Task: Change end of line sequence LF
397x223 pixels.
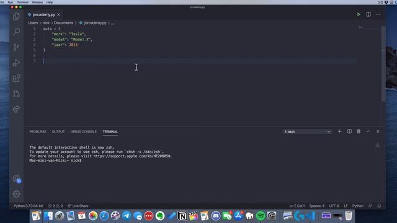Action: (x=346, y=206)
